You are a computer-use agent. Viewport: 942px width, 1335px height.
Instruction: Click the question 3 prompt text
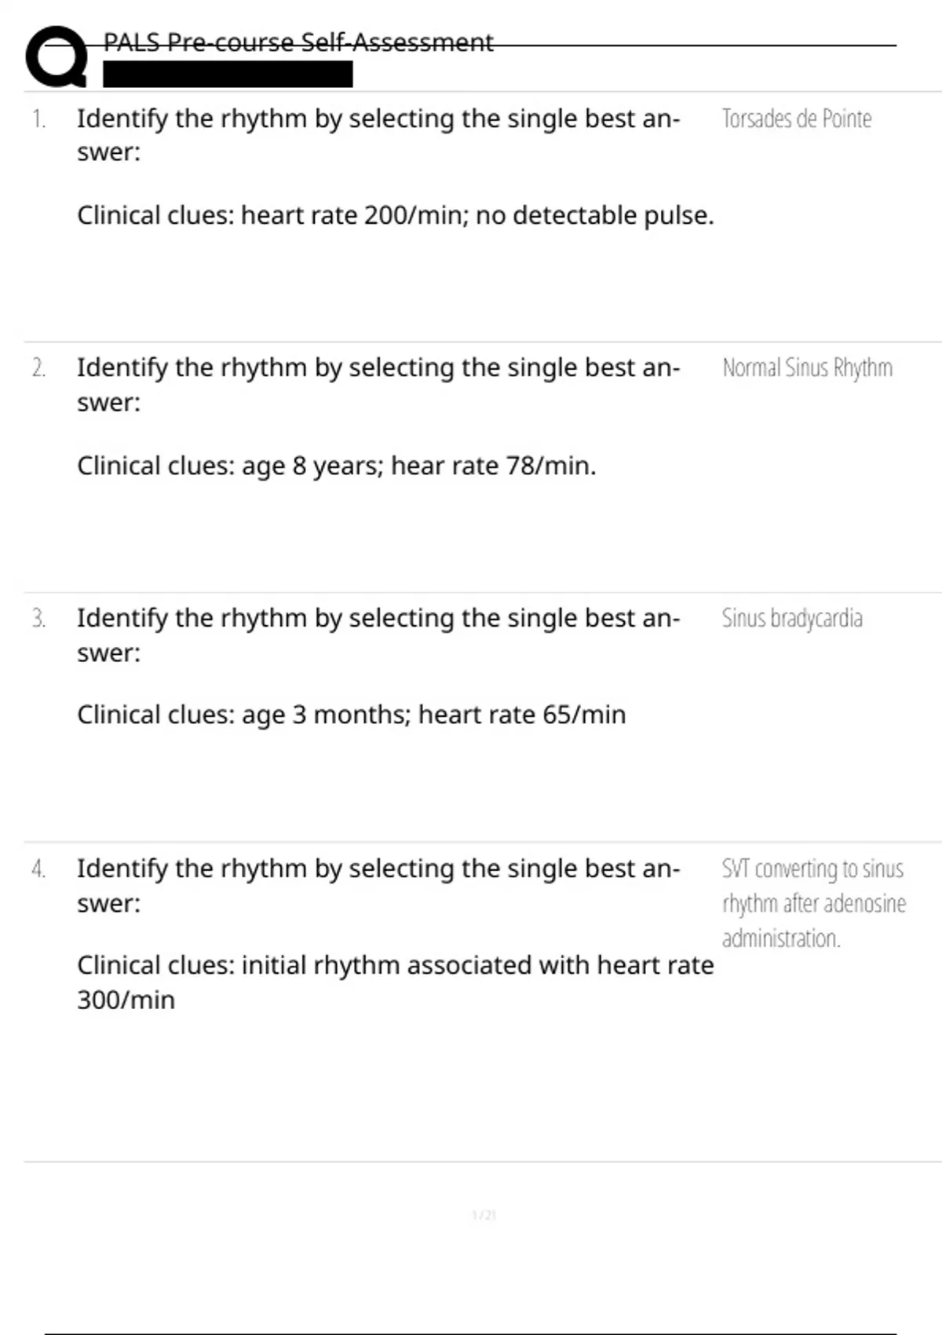[x=378, y=635]
